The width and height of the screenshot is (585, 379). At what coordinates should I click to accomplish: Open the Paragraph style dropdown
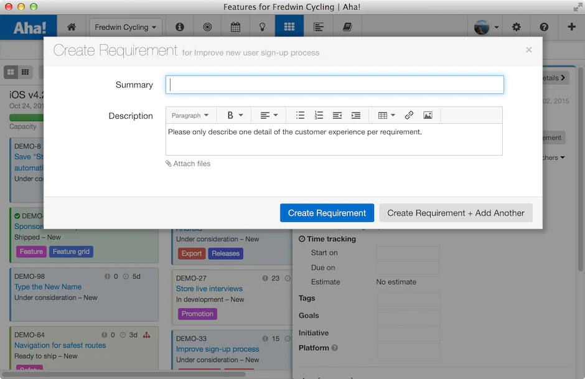click(190, 115)
